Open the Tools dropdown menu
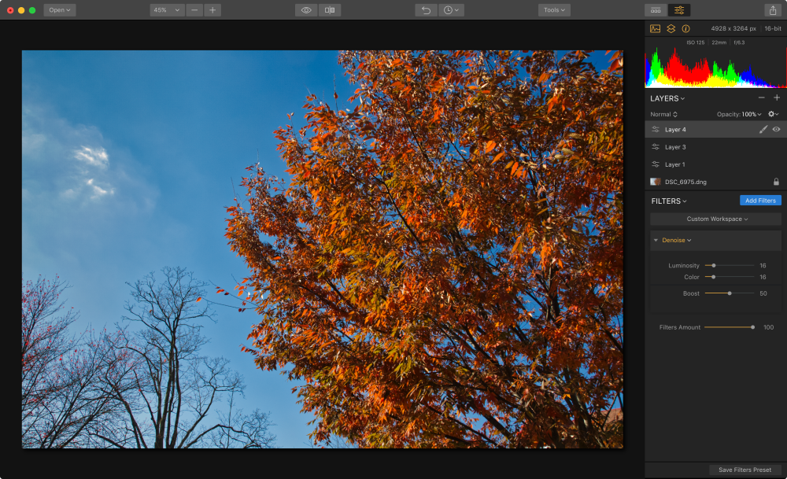 pyautogui.click(x=553, y=9)
